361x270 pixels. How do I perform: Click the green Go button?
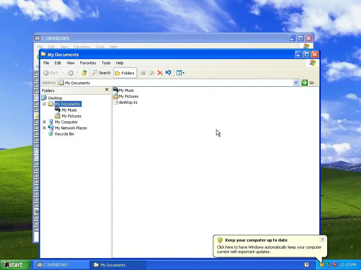click(x=308, y=83)
